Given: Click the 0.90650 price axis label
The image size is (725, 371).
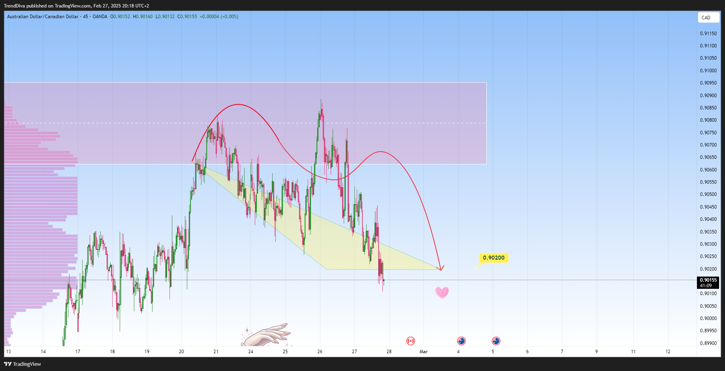Looking at the screenshot, I should click(x=708, y=157).
